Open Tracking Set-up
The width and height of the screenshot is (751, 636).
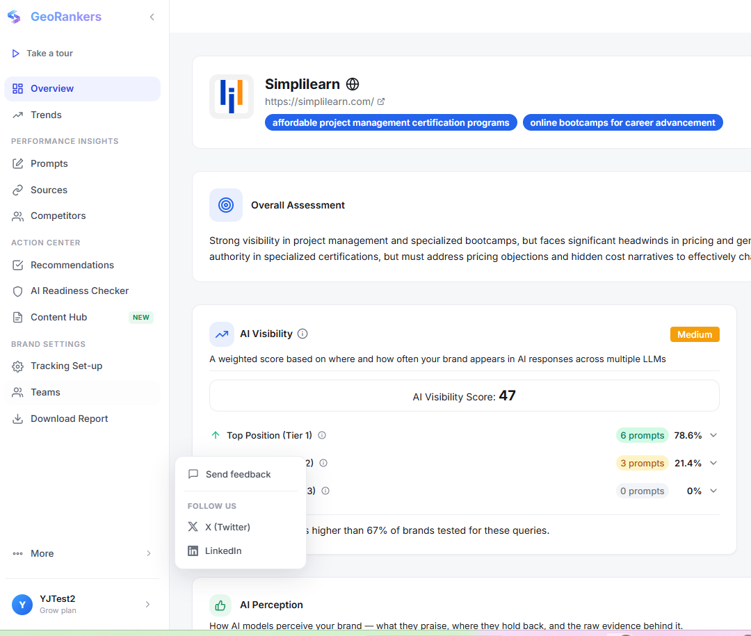(82, 366)
